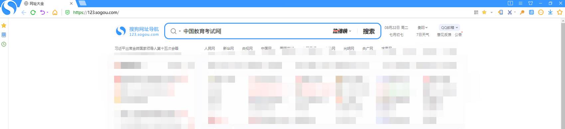Image resolution: width=565 pixels, height=129 pixels.
Task: Click the QR code icon in the toolbar
Action: coord(476,13)
